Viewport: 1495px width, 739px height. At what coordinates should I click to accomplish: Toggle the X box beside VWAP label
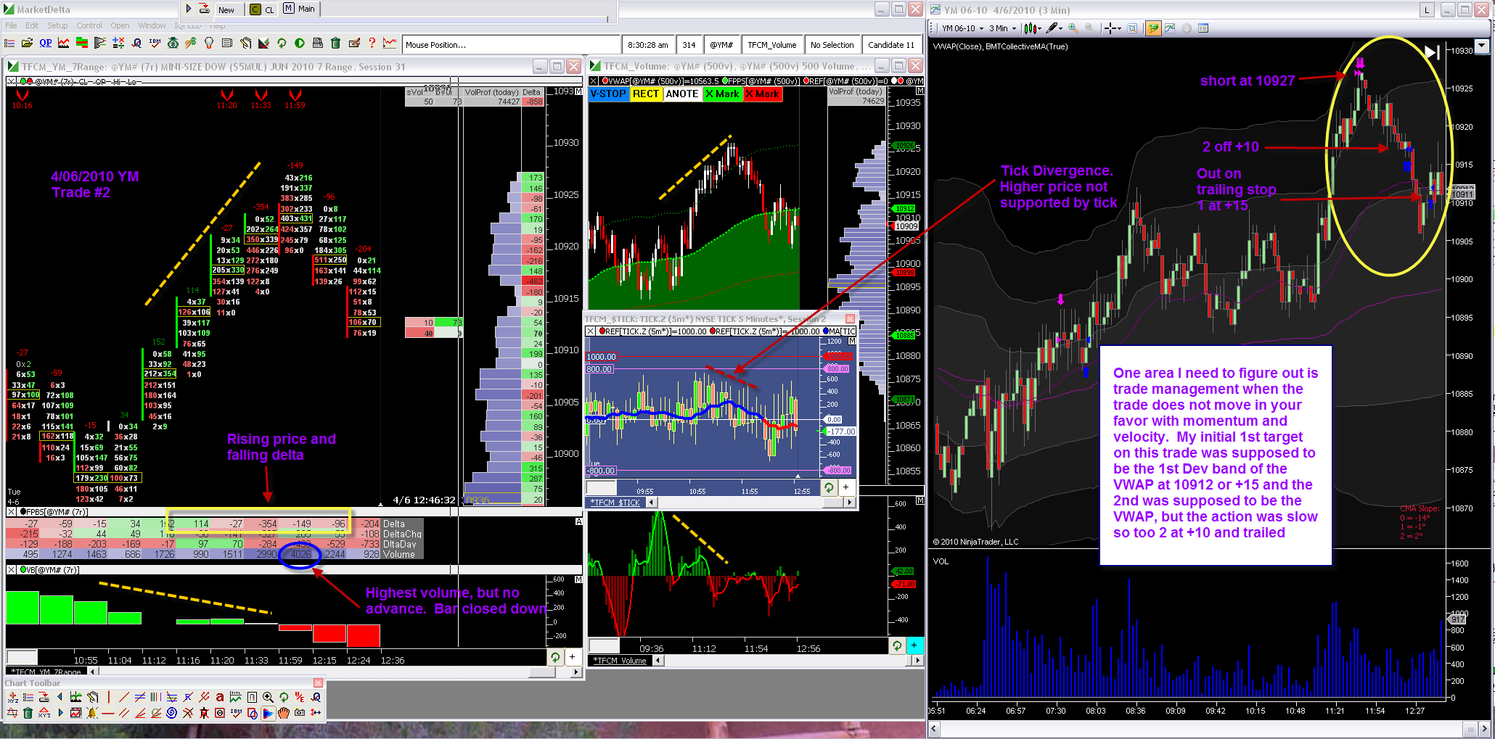[x=594, y=81]
